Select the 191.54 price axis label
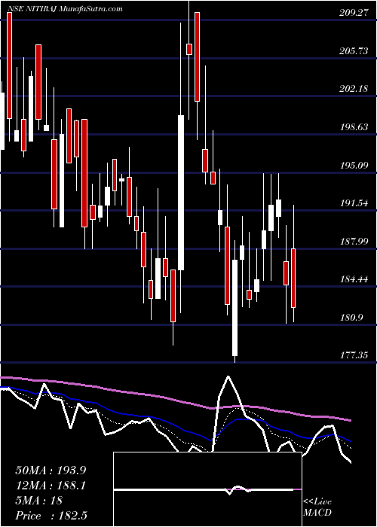 354,203
